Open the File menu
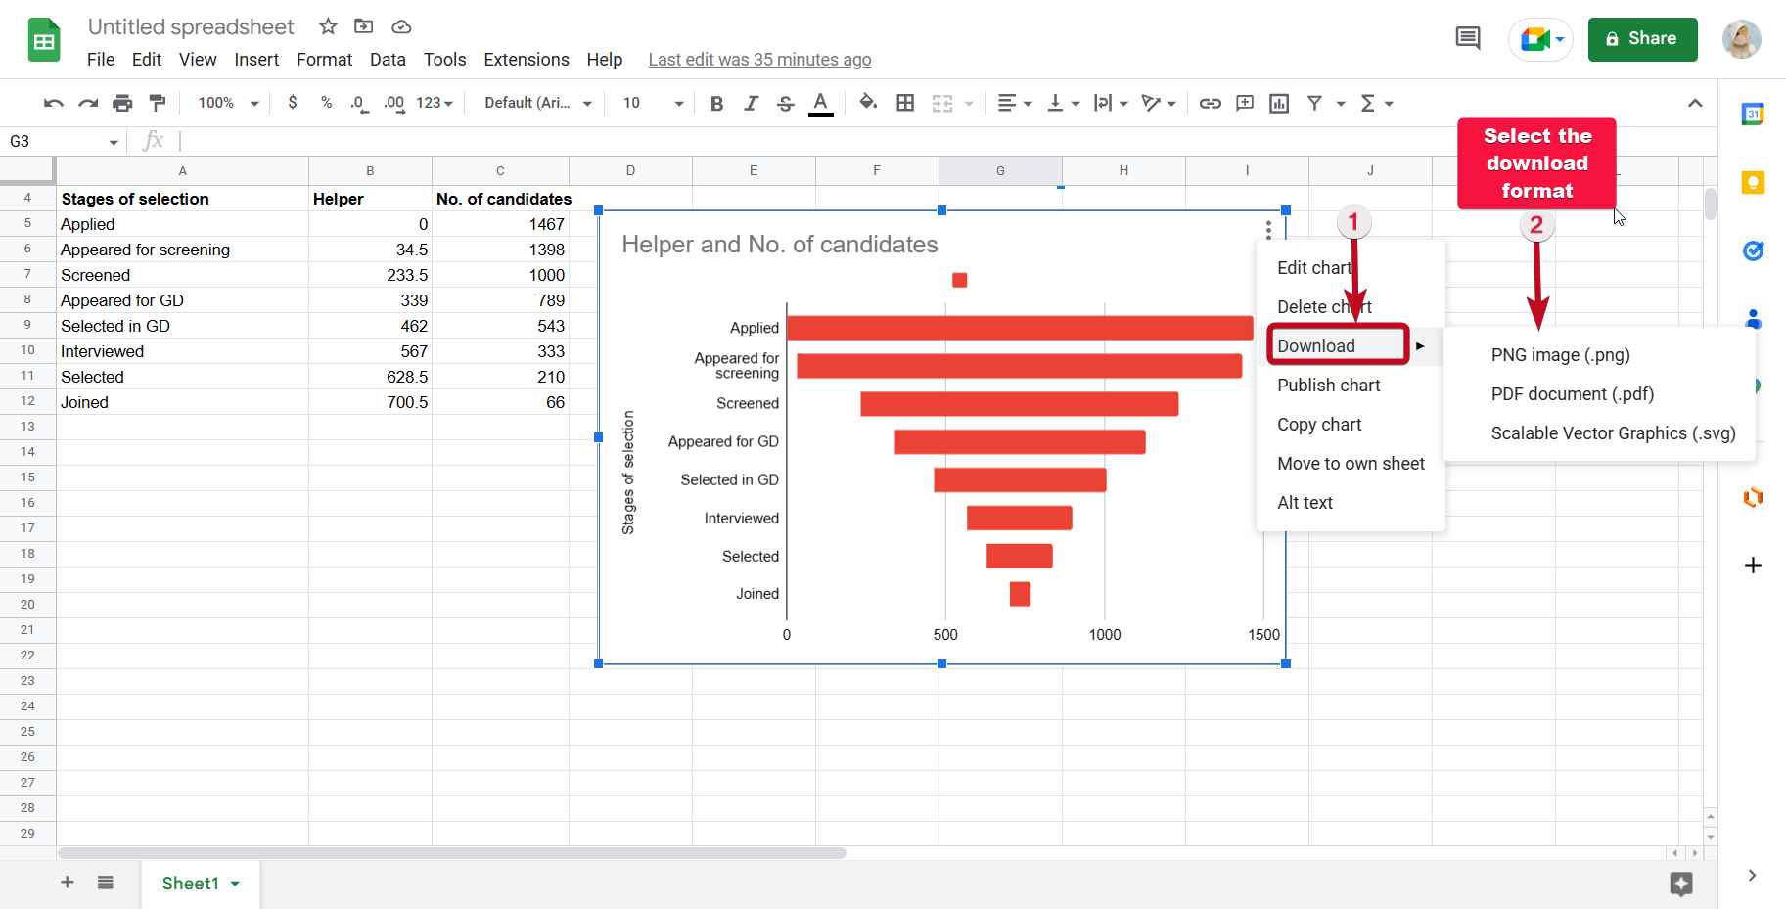The image size is (1786, 909). click(x=101, y=60)
